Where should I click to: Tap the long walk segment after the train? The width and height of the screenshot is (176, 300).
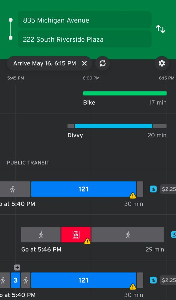click(128, 235)
